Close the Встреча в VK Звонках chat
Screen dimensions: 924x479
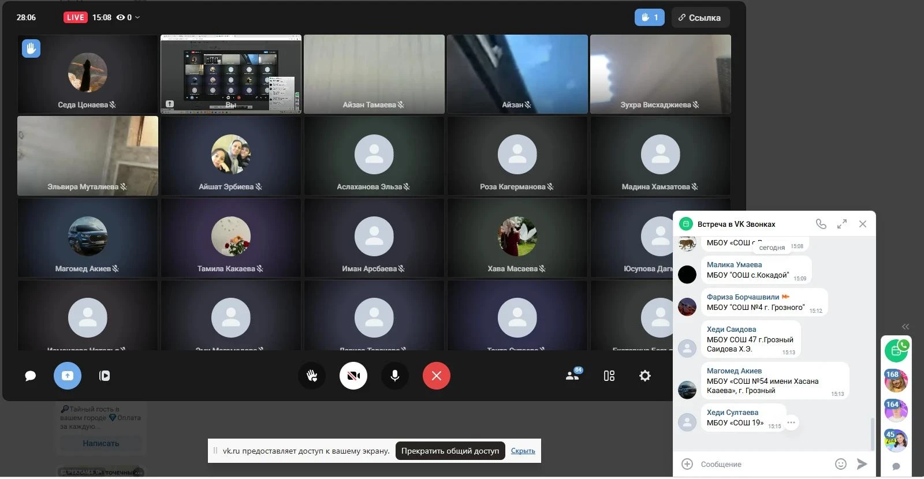tap(863, 224)
